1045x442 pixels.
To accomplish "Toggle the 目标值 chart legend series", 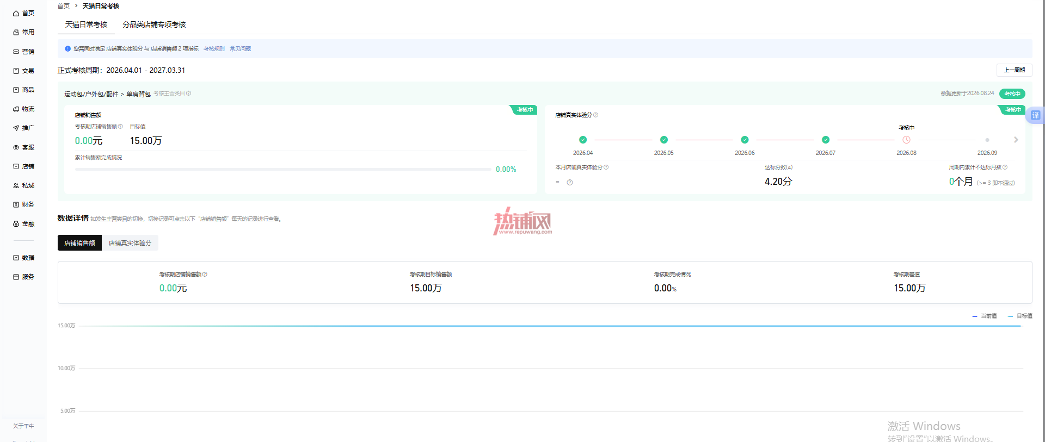I will (1020, 316).
